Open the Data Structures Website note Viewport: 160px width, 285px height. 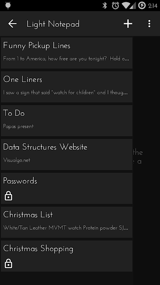tap(67, 155)
